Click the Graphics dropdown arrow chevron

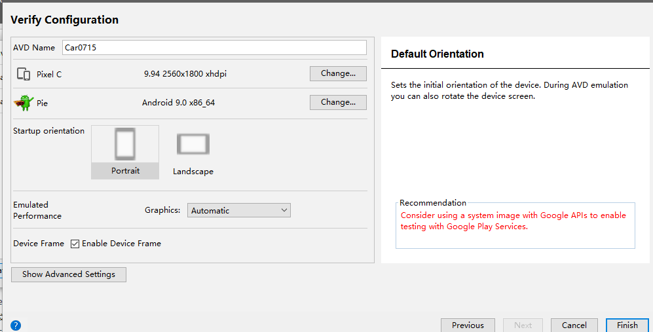[x=284, y=210]
